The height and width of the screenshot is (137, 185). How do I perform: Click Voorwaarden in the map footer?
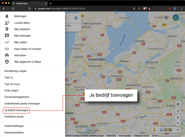[125, 135]
